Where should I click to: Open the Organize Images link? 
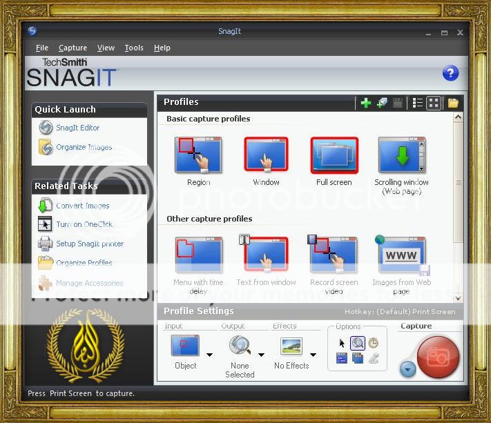[84, 147]
